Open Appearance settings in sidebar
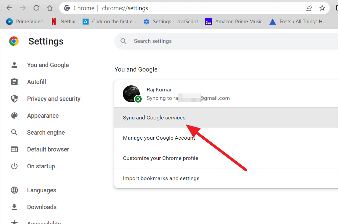 point(43,116)
